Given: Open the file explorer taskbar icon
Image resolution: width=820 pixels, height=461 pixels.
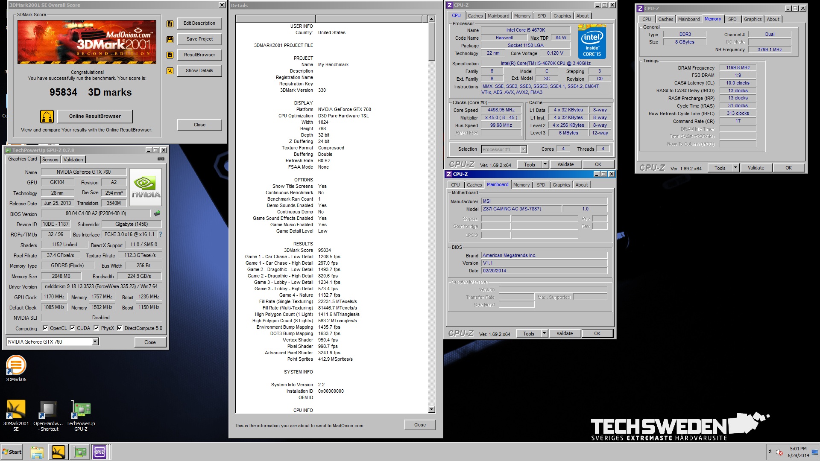Looking at the screenshot, I should 37,452.
